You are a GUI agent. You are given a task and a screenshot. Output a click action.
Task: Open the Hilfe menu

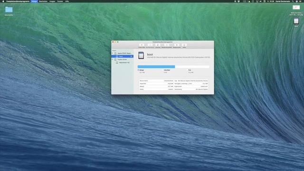(67, 1)
